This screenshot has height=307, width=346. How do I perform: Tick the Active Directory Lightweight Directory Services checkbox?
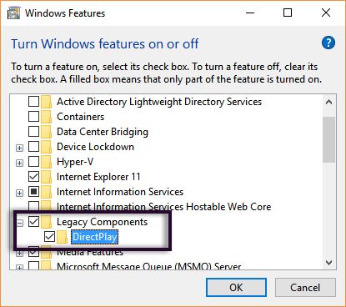33,102
